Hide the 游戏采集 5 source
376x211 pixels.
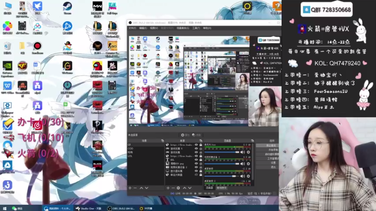(196, 149)
